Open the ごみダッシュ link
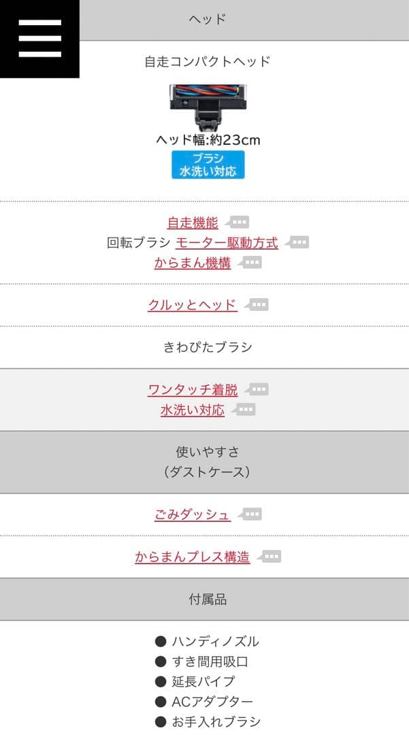 click(193, 515)
